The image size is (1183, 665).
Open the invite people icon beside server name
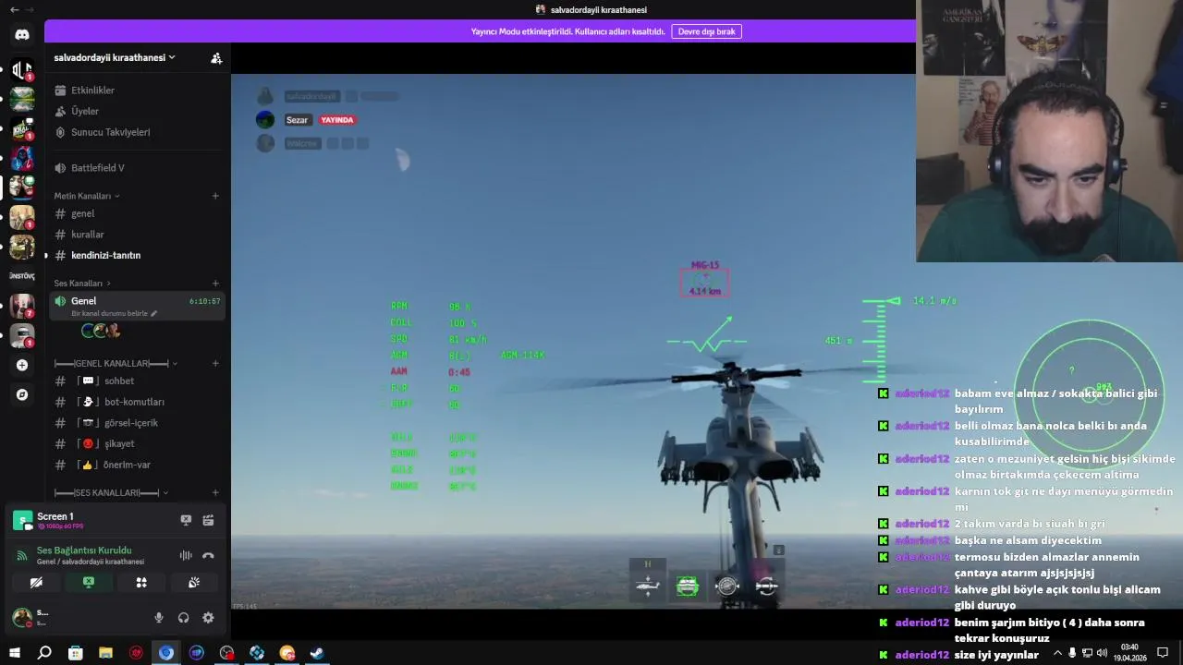[x=216, y=57]
